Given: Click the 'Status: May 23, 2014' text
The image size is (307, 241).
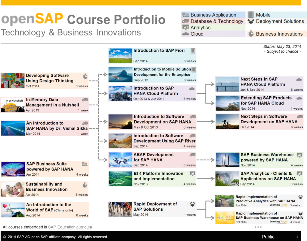Looking at the screenshot, I should click(x=282, y=46).
